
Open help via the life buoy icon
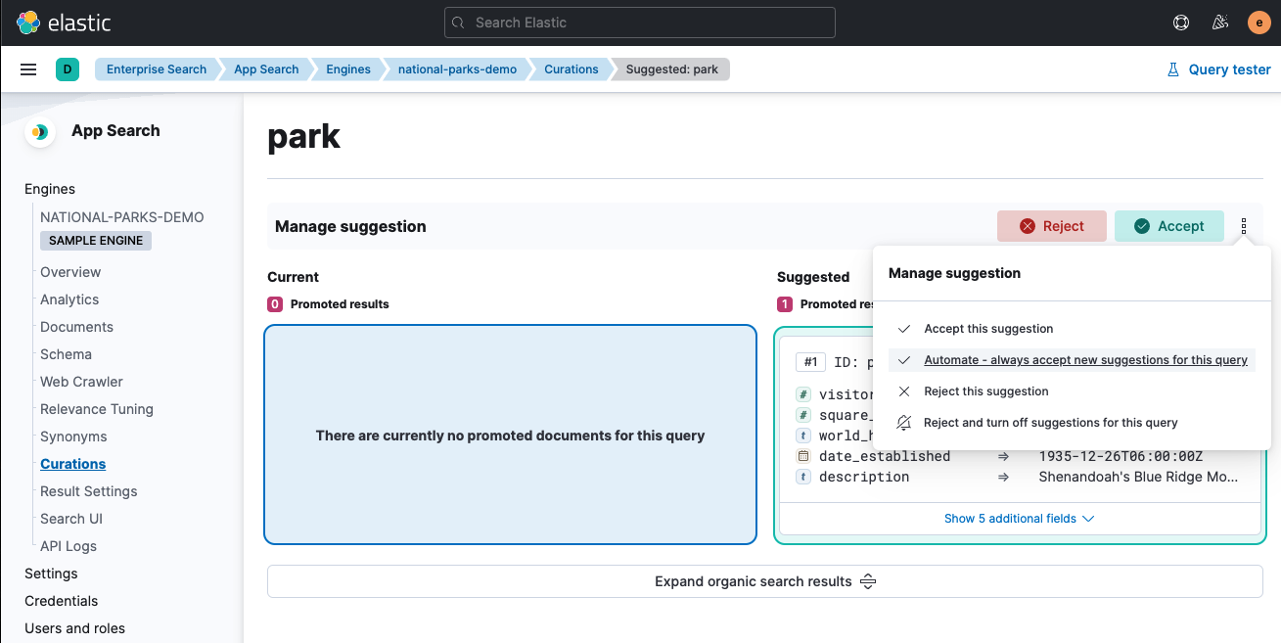(1181, 22)
